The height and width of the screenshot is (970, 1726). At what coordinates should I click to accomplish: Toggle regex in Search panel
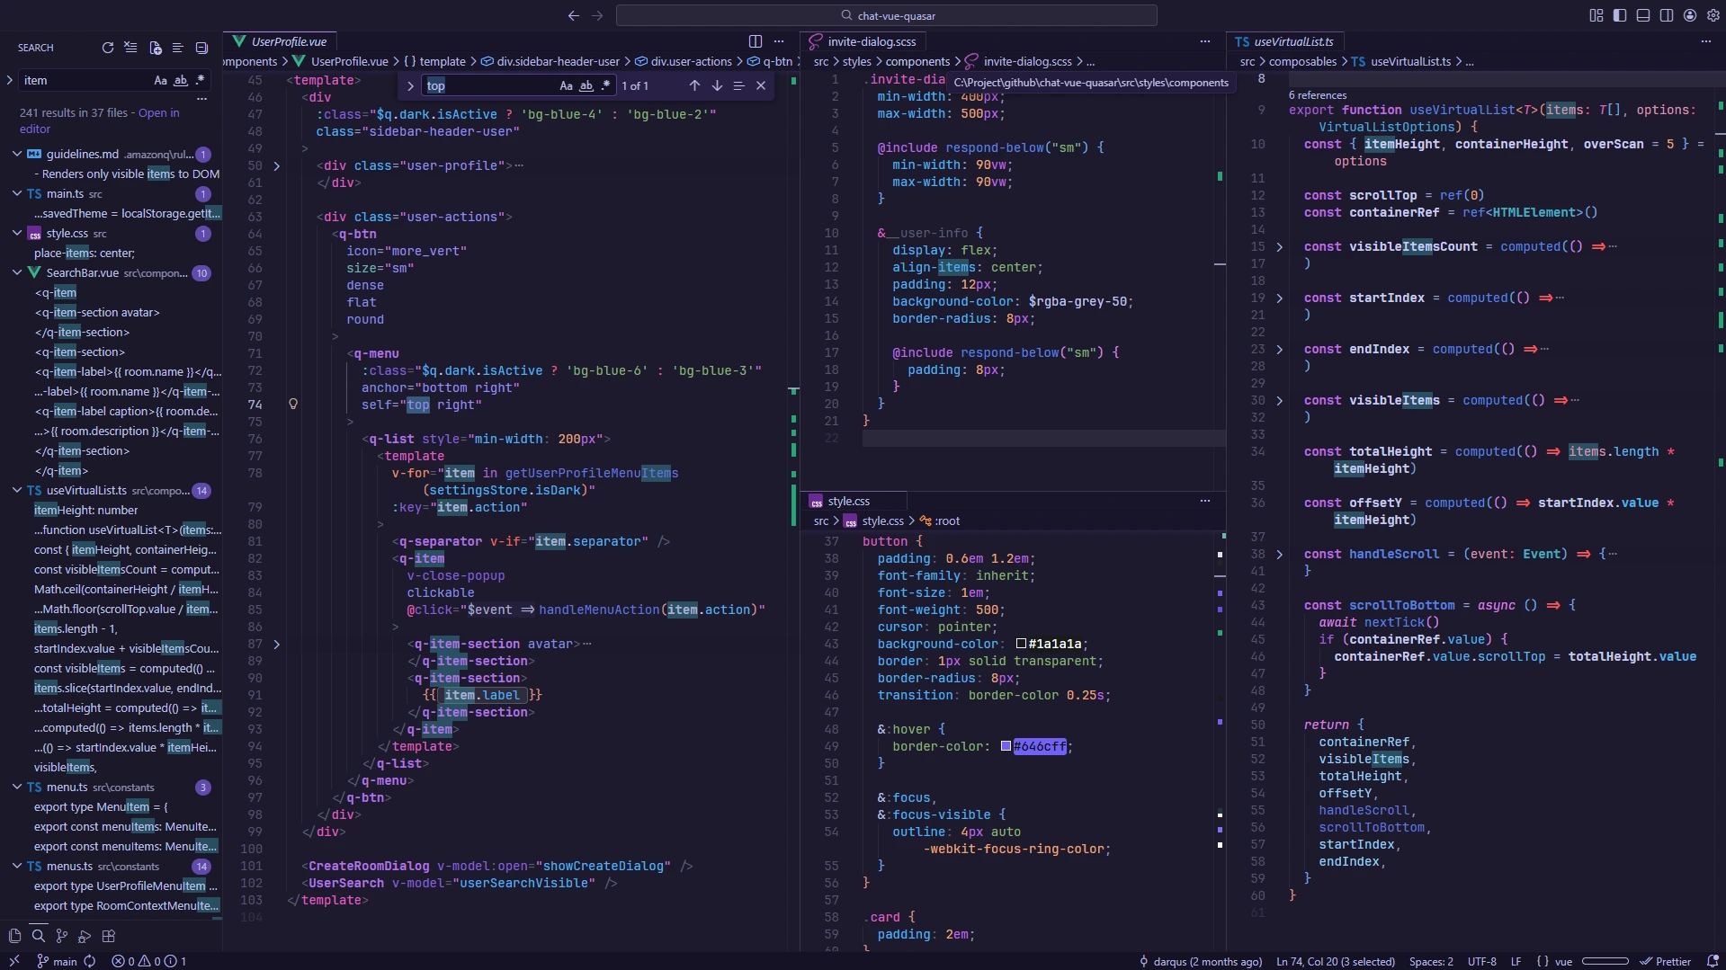(200, 80)
